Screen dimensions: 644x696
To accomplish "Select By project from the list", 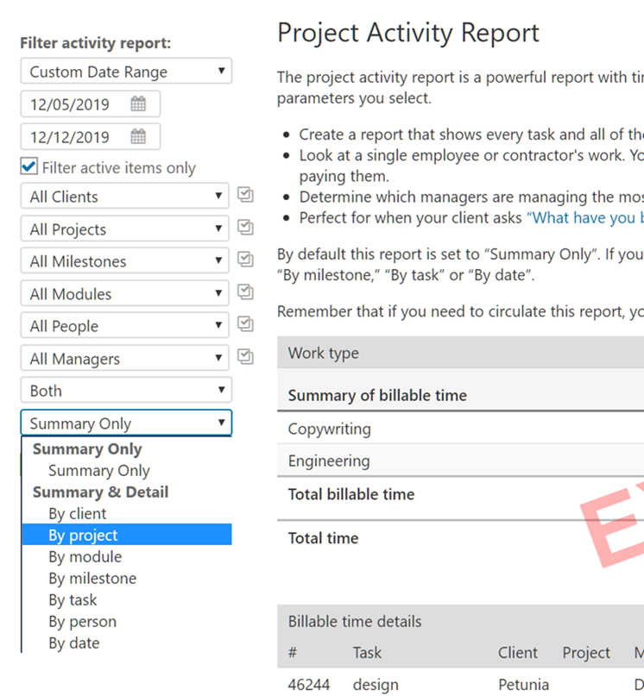I will click(x=83, y=536).
